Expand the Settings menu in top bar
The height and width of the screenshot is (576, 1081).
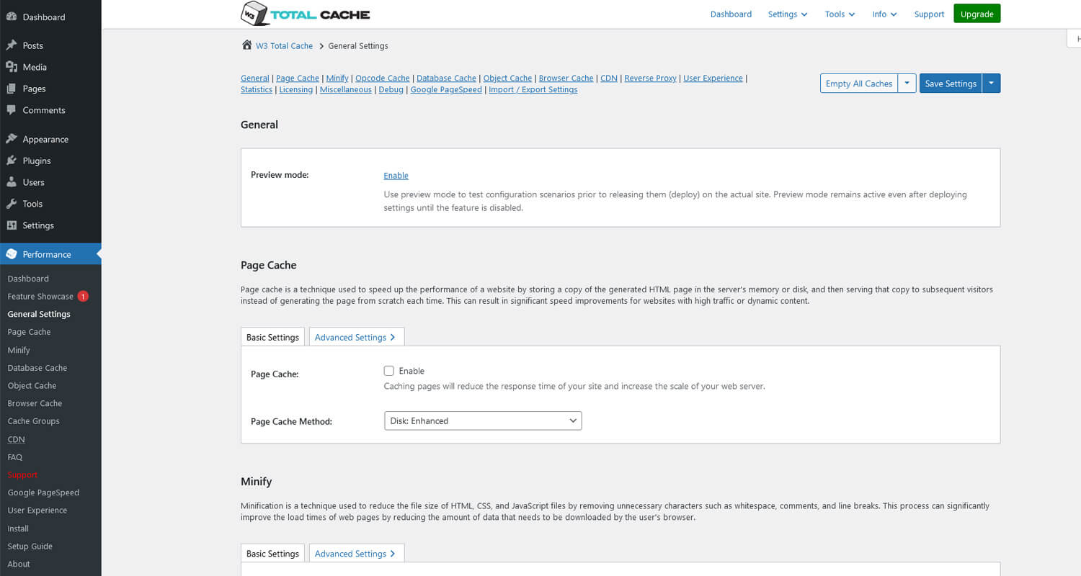tap(788, 14)
